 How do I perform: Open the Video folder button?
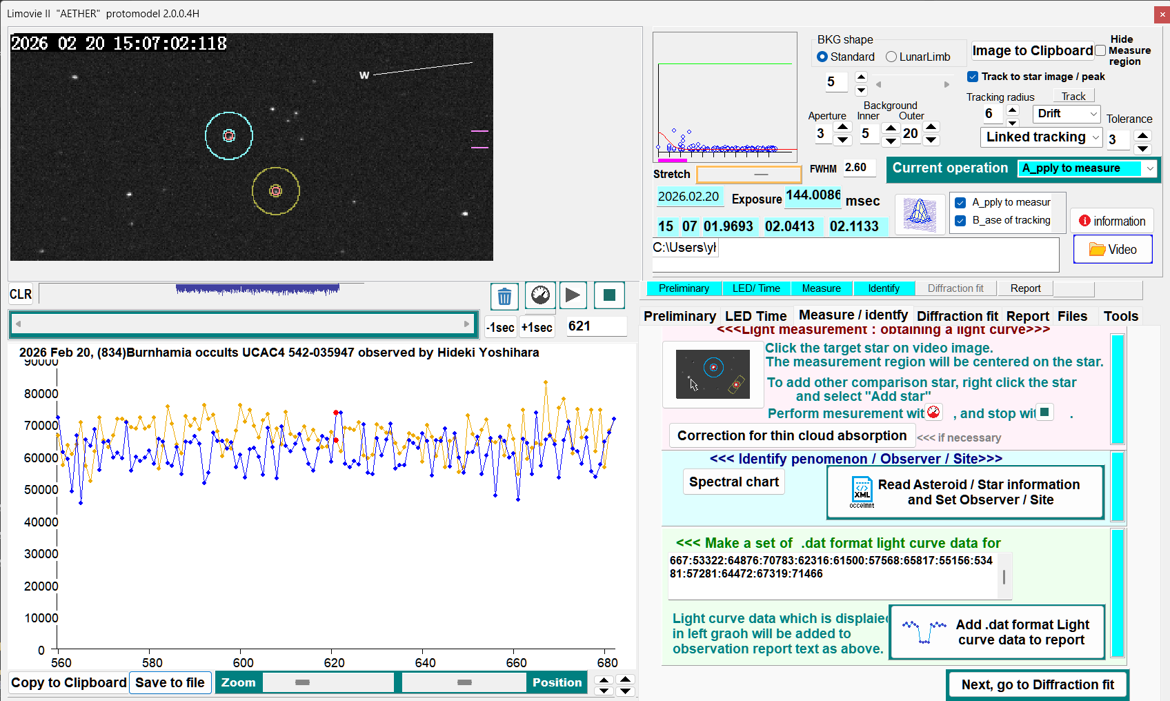point(1112,250)
